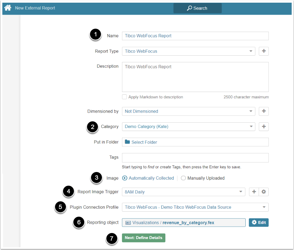
Task: Click into the Tags input field
Action: [x=195, y=158]
